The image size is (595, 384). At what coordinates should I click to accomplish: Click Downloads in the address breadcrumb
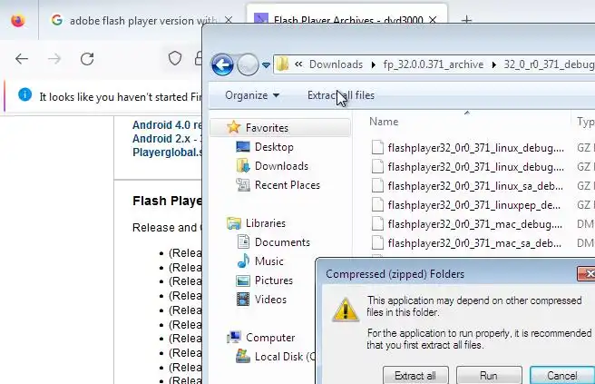336,64
